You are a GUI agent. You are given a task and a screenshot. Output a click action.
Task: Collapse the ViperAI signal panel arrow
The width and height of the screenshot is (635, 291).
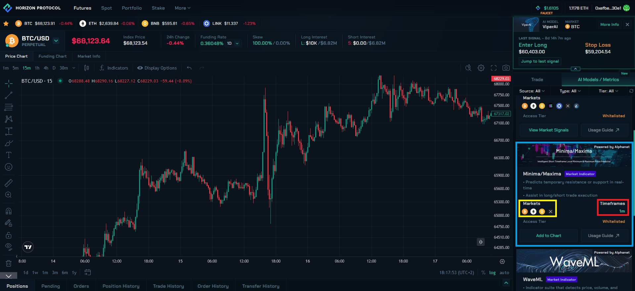click(x=575, y=69)
